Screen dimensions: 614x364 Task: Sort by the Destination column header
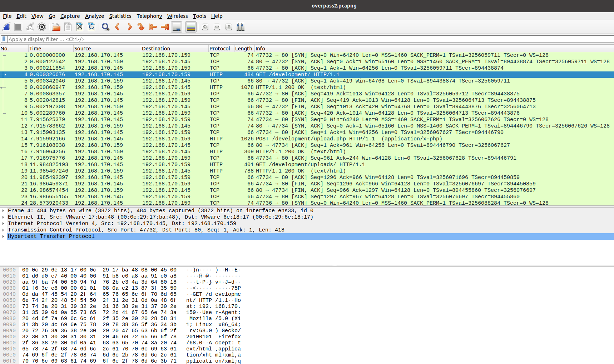[174, 49]
